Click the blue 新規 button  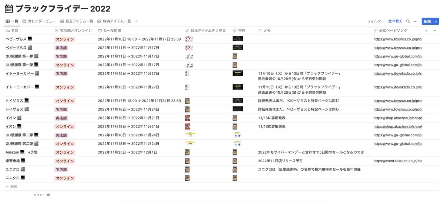pos(427,21)
